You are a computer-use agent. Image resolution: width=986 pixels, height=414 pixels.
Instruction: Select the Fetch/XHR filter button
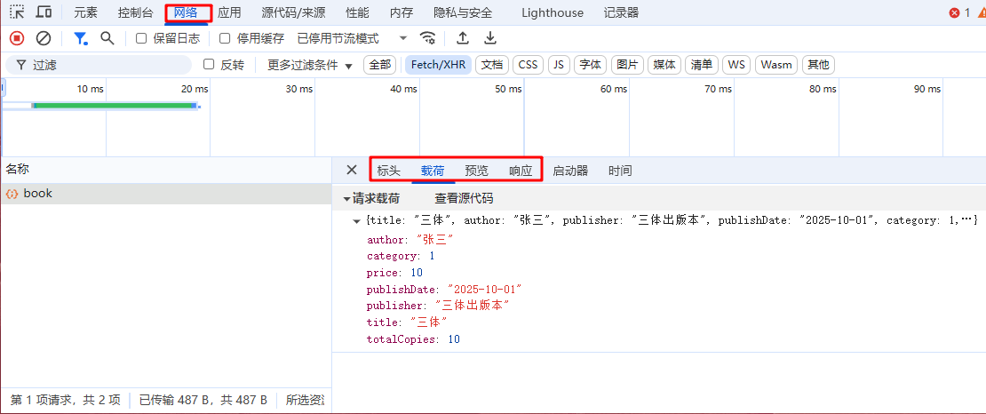pyautogui.click(x=438, y=65)
